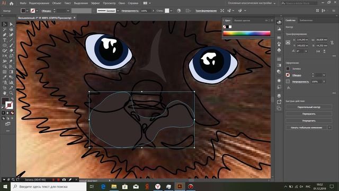Click the fx effects icon in Properties
Viewport: 339px width, 191px height.
(x=289, y=88)
